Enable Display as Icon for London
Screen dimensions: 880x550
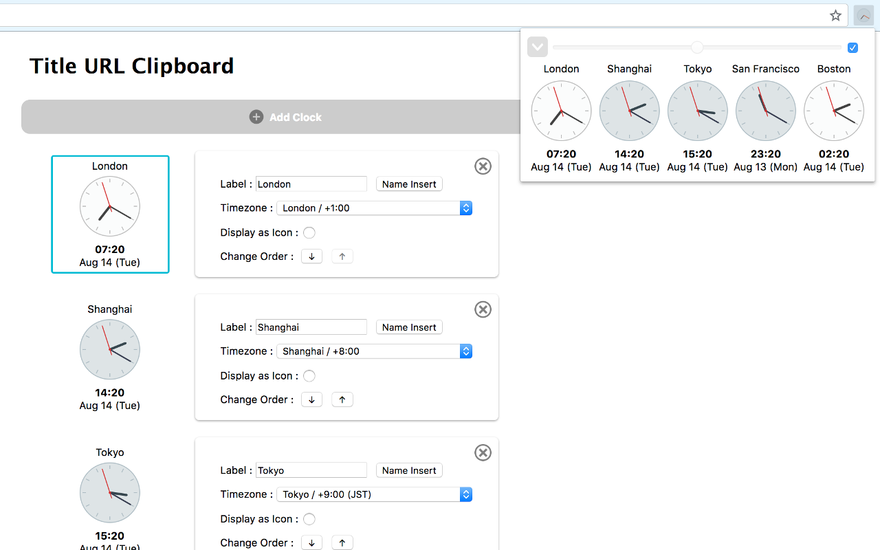(309, 232)
